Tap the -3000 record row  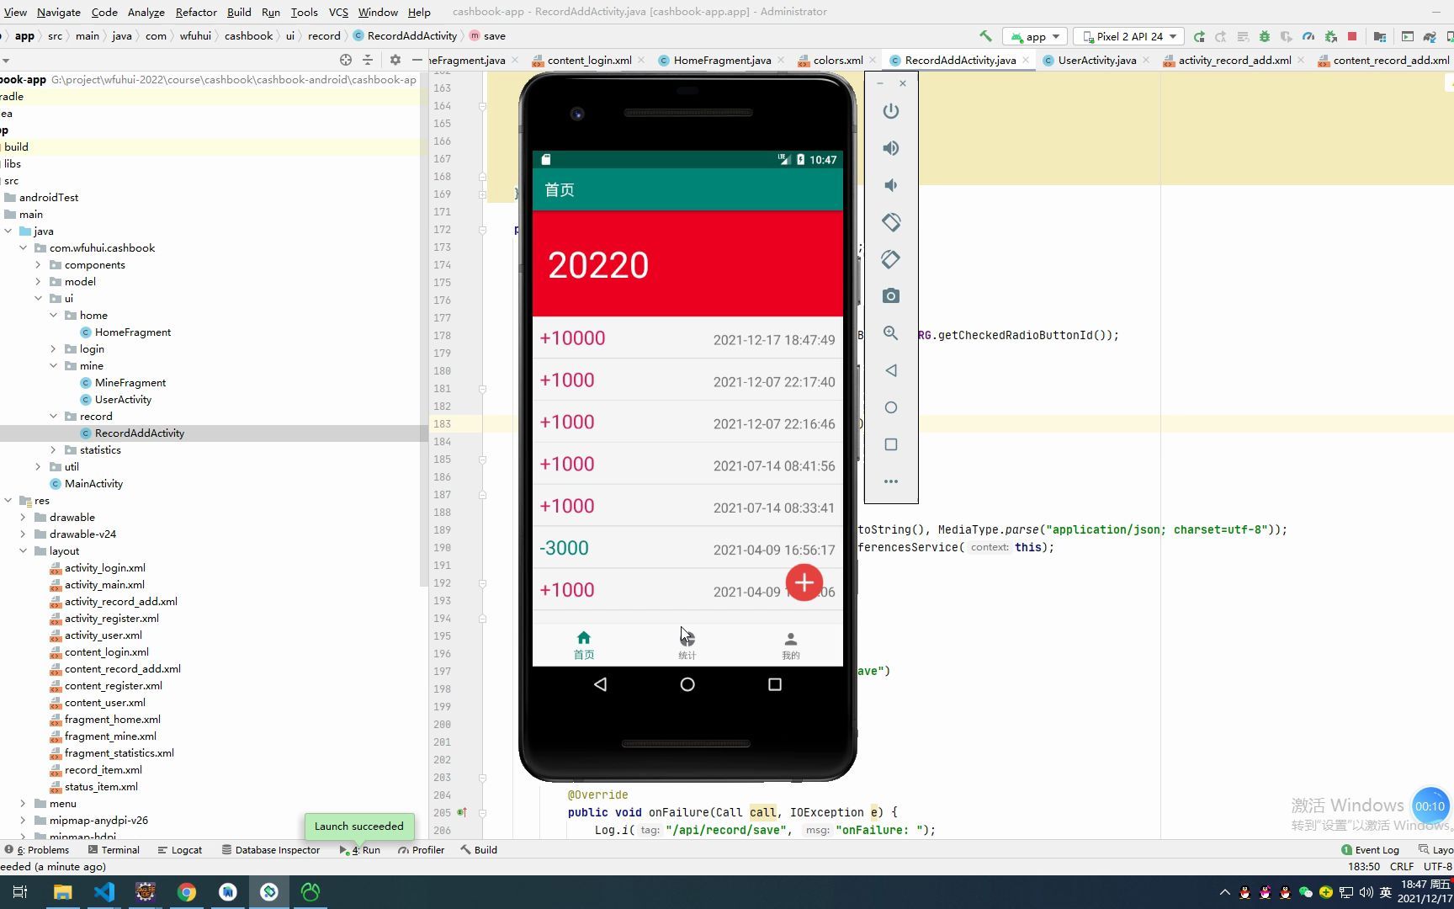[687, 549]
